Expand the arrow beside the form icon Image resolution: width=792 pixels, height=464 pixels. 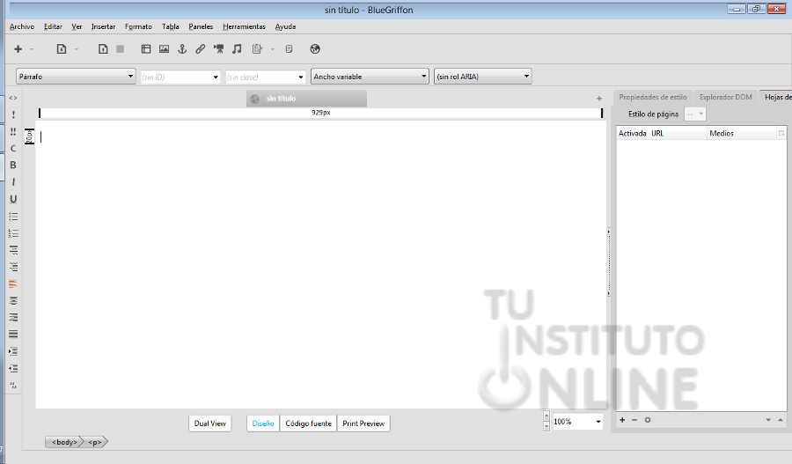(x=272, y=49)
